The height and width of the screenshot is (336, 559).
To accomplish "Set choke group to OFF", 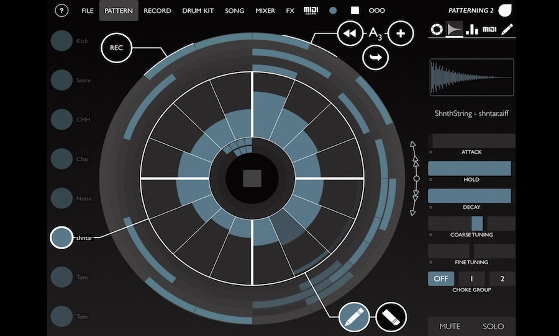I will [x=440, y=278].
